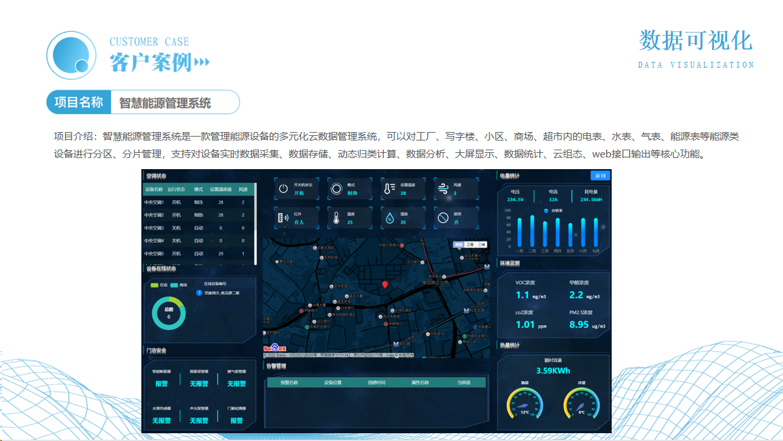The height and width of the screenshot is (441, 783).
Task: Click the wind speed icon
Action: coord(443,189)
